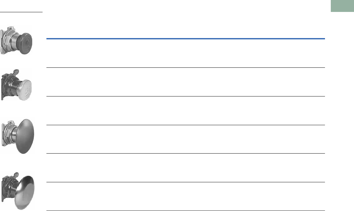Click the empty row beside gray matte mushroom button
The height and width of the screenshot is (211, 354).
pos(185,139)
